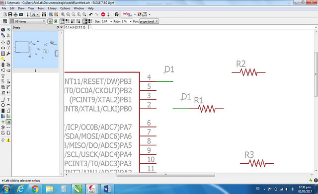Select the Add part tool

[8, 65]
